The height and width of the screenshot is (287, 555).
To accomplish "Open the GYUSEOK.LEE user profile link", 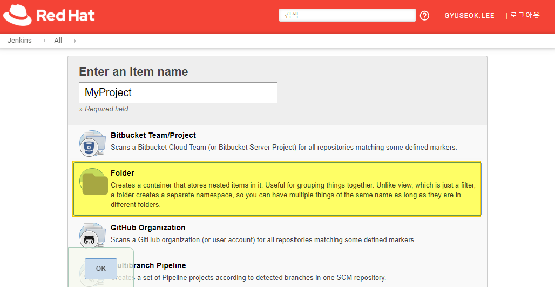I will pos(469,16).
